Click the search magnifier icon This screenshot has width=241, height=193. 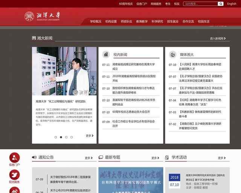(221, 4)
